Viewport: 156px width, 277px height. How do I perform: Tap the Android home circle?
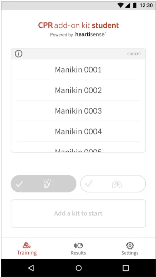(79, 268)
